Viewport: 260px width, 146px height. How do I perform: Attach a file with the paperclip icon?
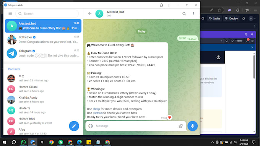[x=181, y=126]
